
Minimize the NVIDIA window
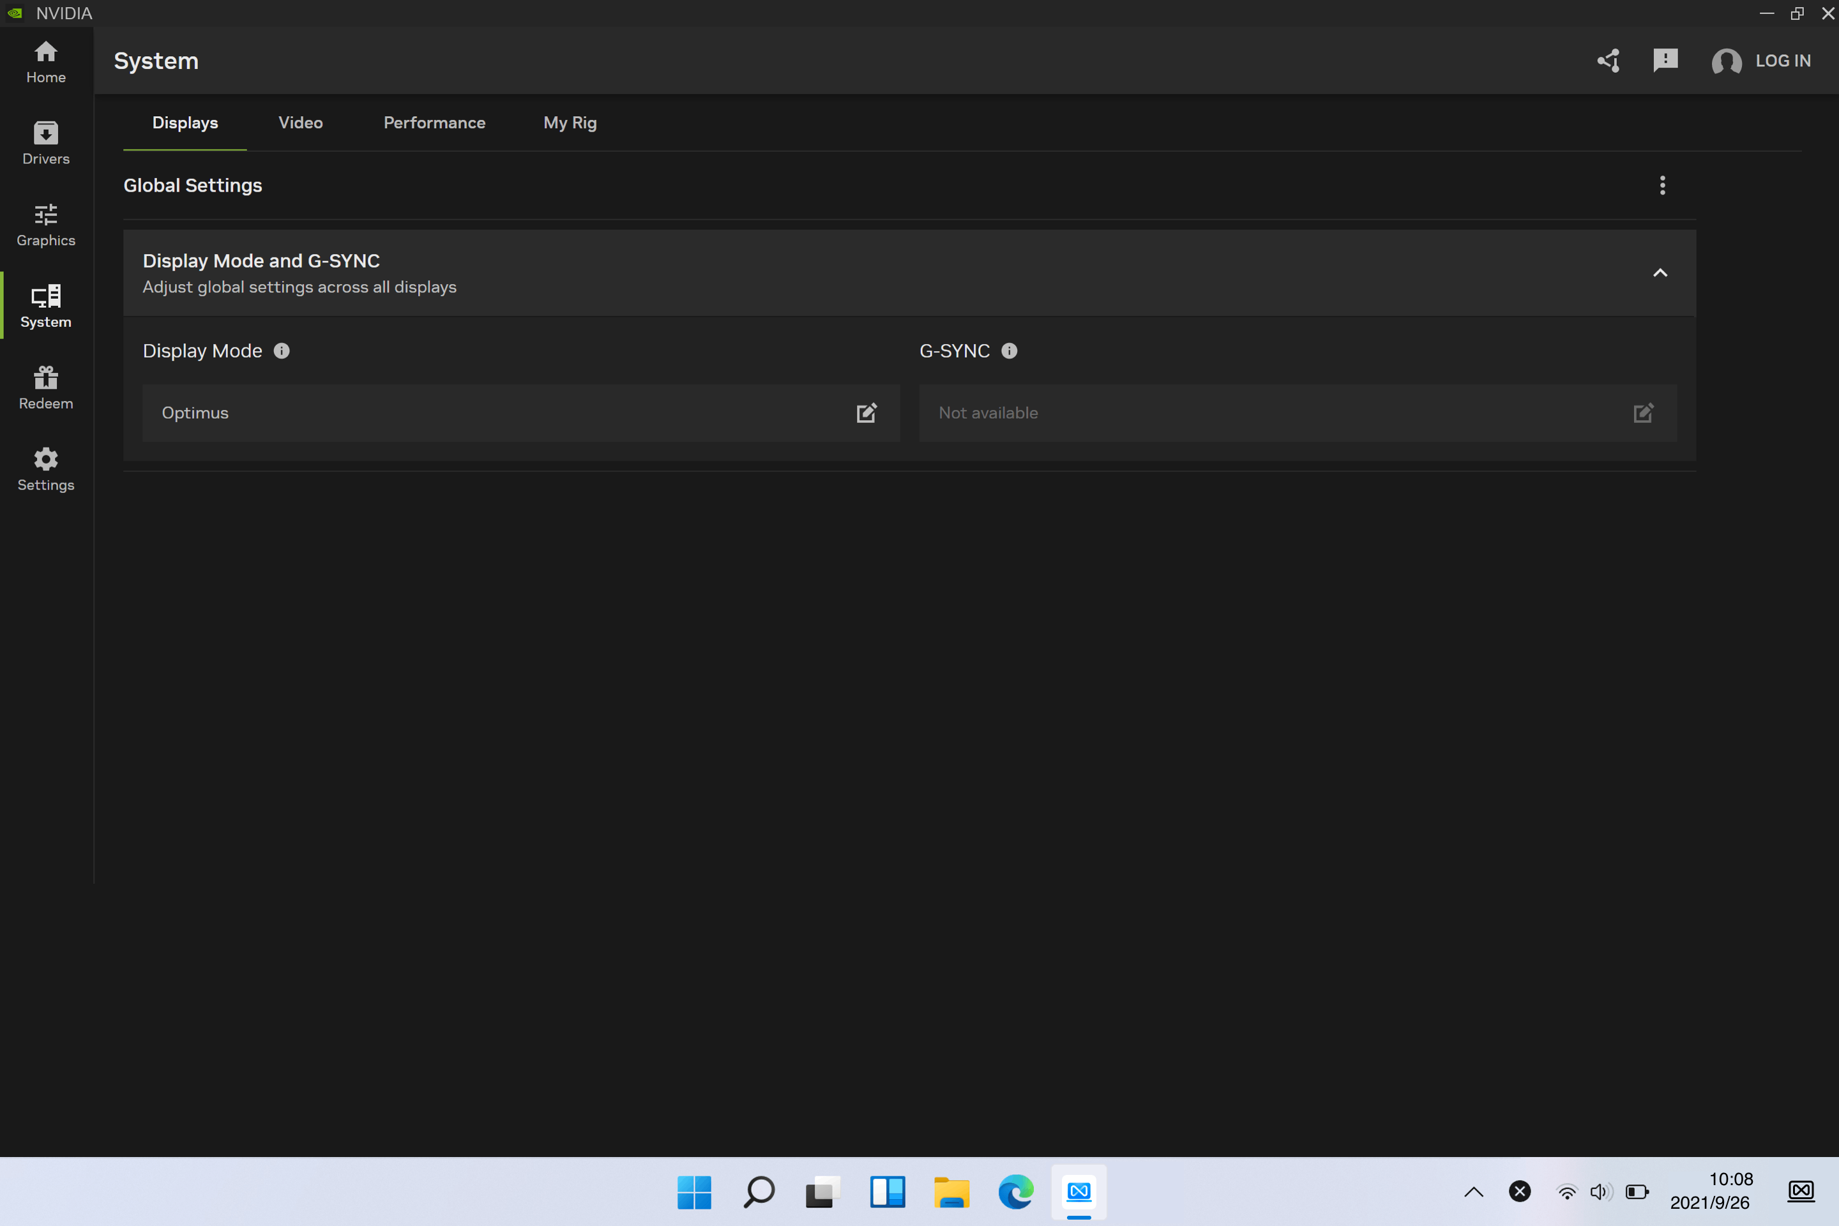[1767, 13]
